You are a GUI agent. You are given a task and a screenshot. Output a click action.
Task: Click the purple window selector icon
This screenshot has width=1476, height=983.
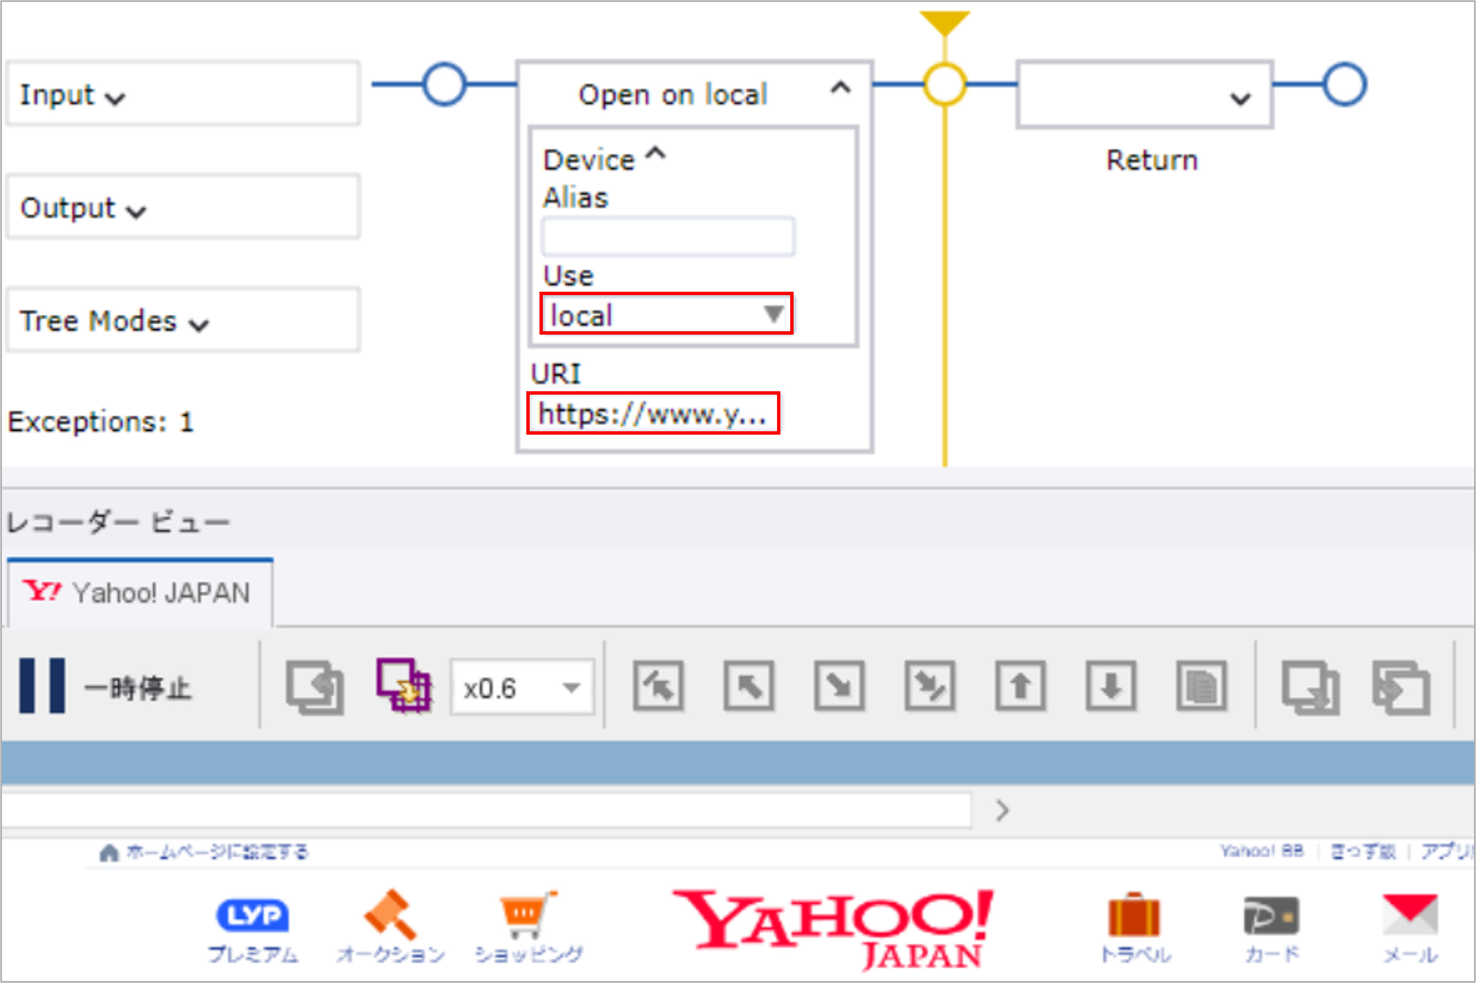tap(403, 685)
